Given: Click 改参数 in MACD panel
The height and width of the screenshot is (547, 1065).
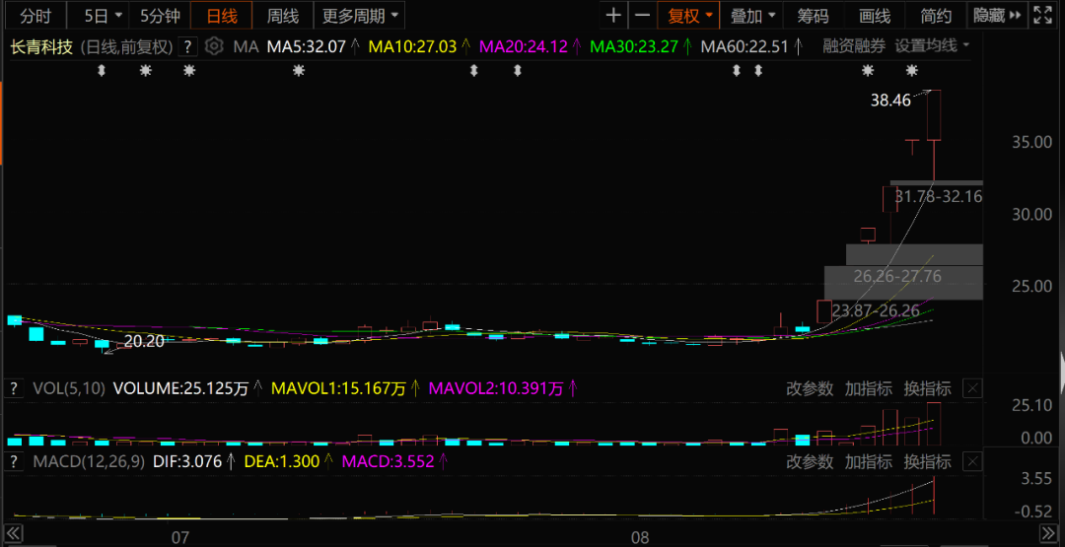Looking at the screenshot, I should (810, 462).
